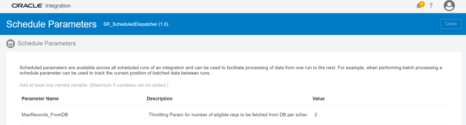The height and width of the screenshot is (125, 466).
Task: Click the 'Add at least one named variable' hint
Action: (x=94, y=85)
